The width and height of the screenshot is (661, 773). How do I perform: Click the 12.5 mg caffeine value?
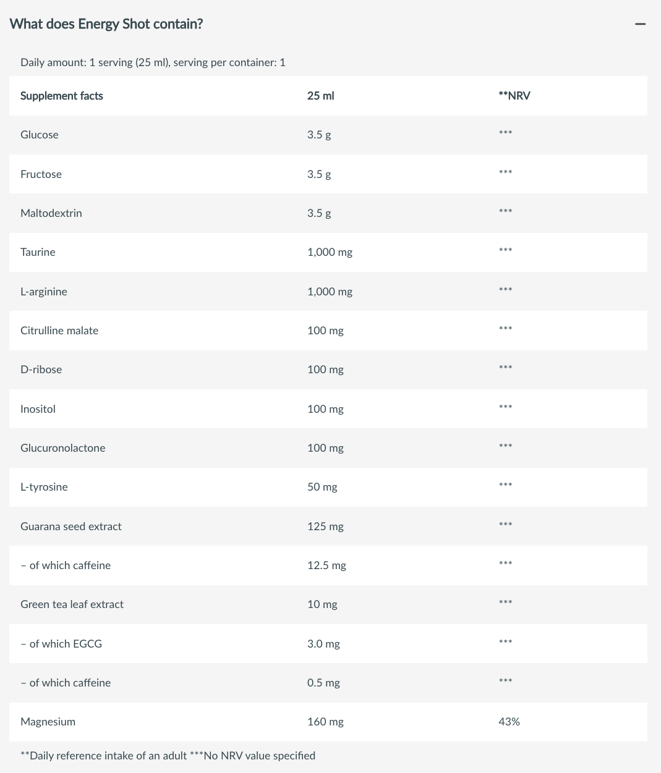point(326,565)
